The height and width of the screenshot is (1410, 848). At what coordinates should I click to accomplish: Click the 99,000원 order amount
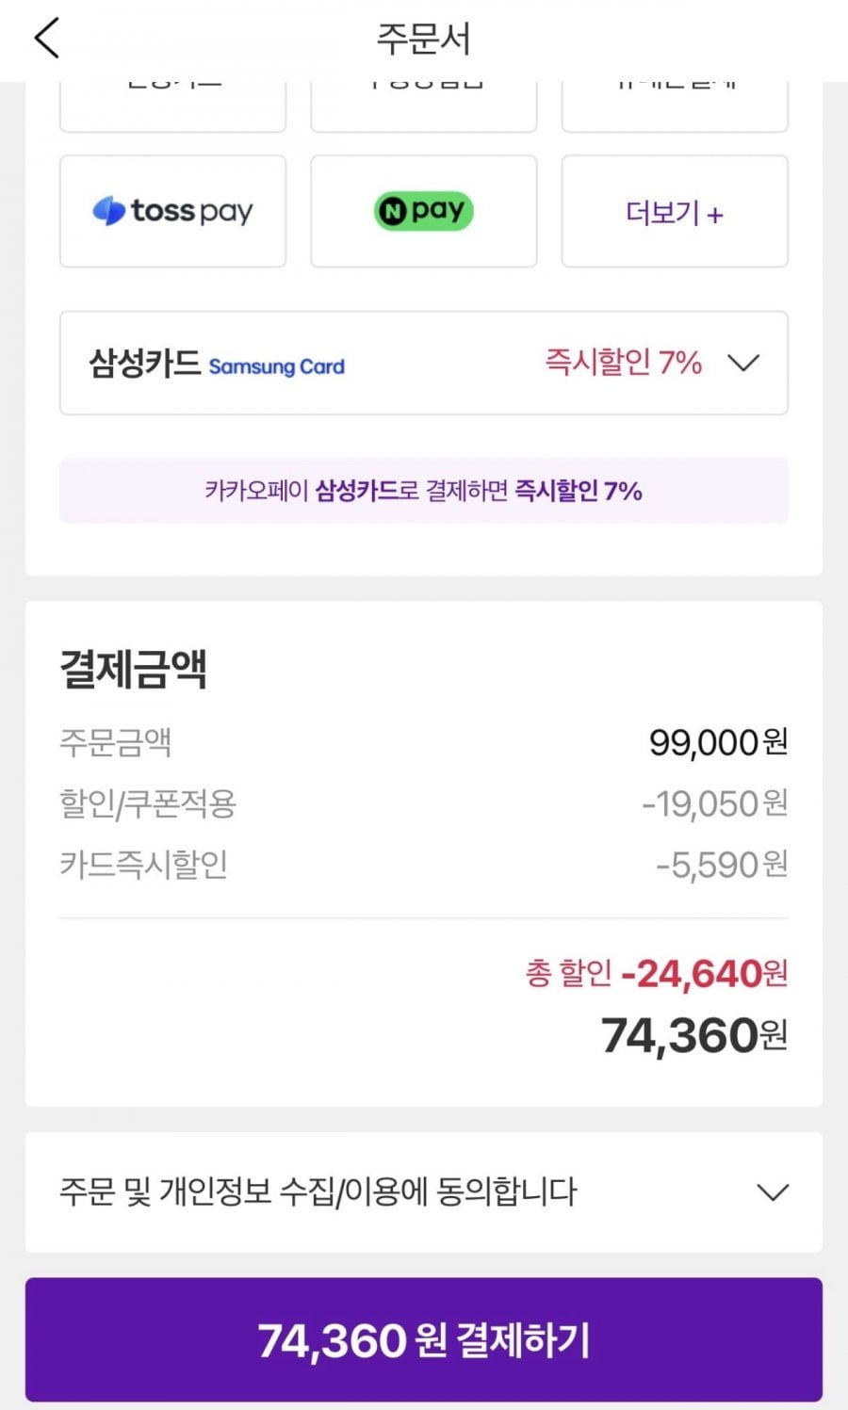coord(718,743)
